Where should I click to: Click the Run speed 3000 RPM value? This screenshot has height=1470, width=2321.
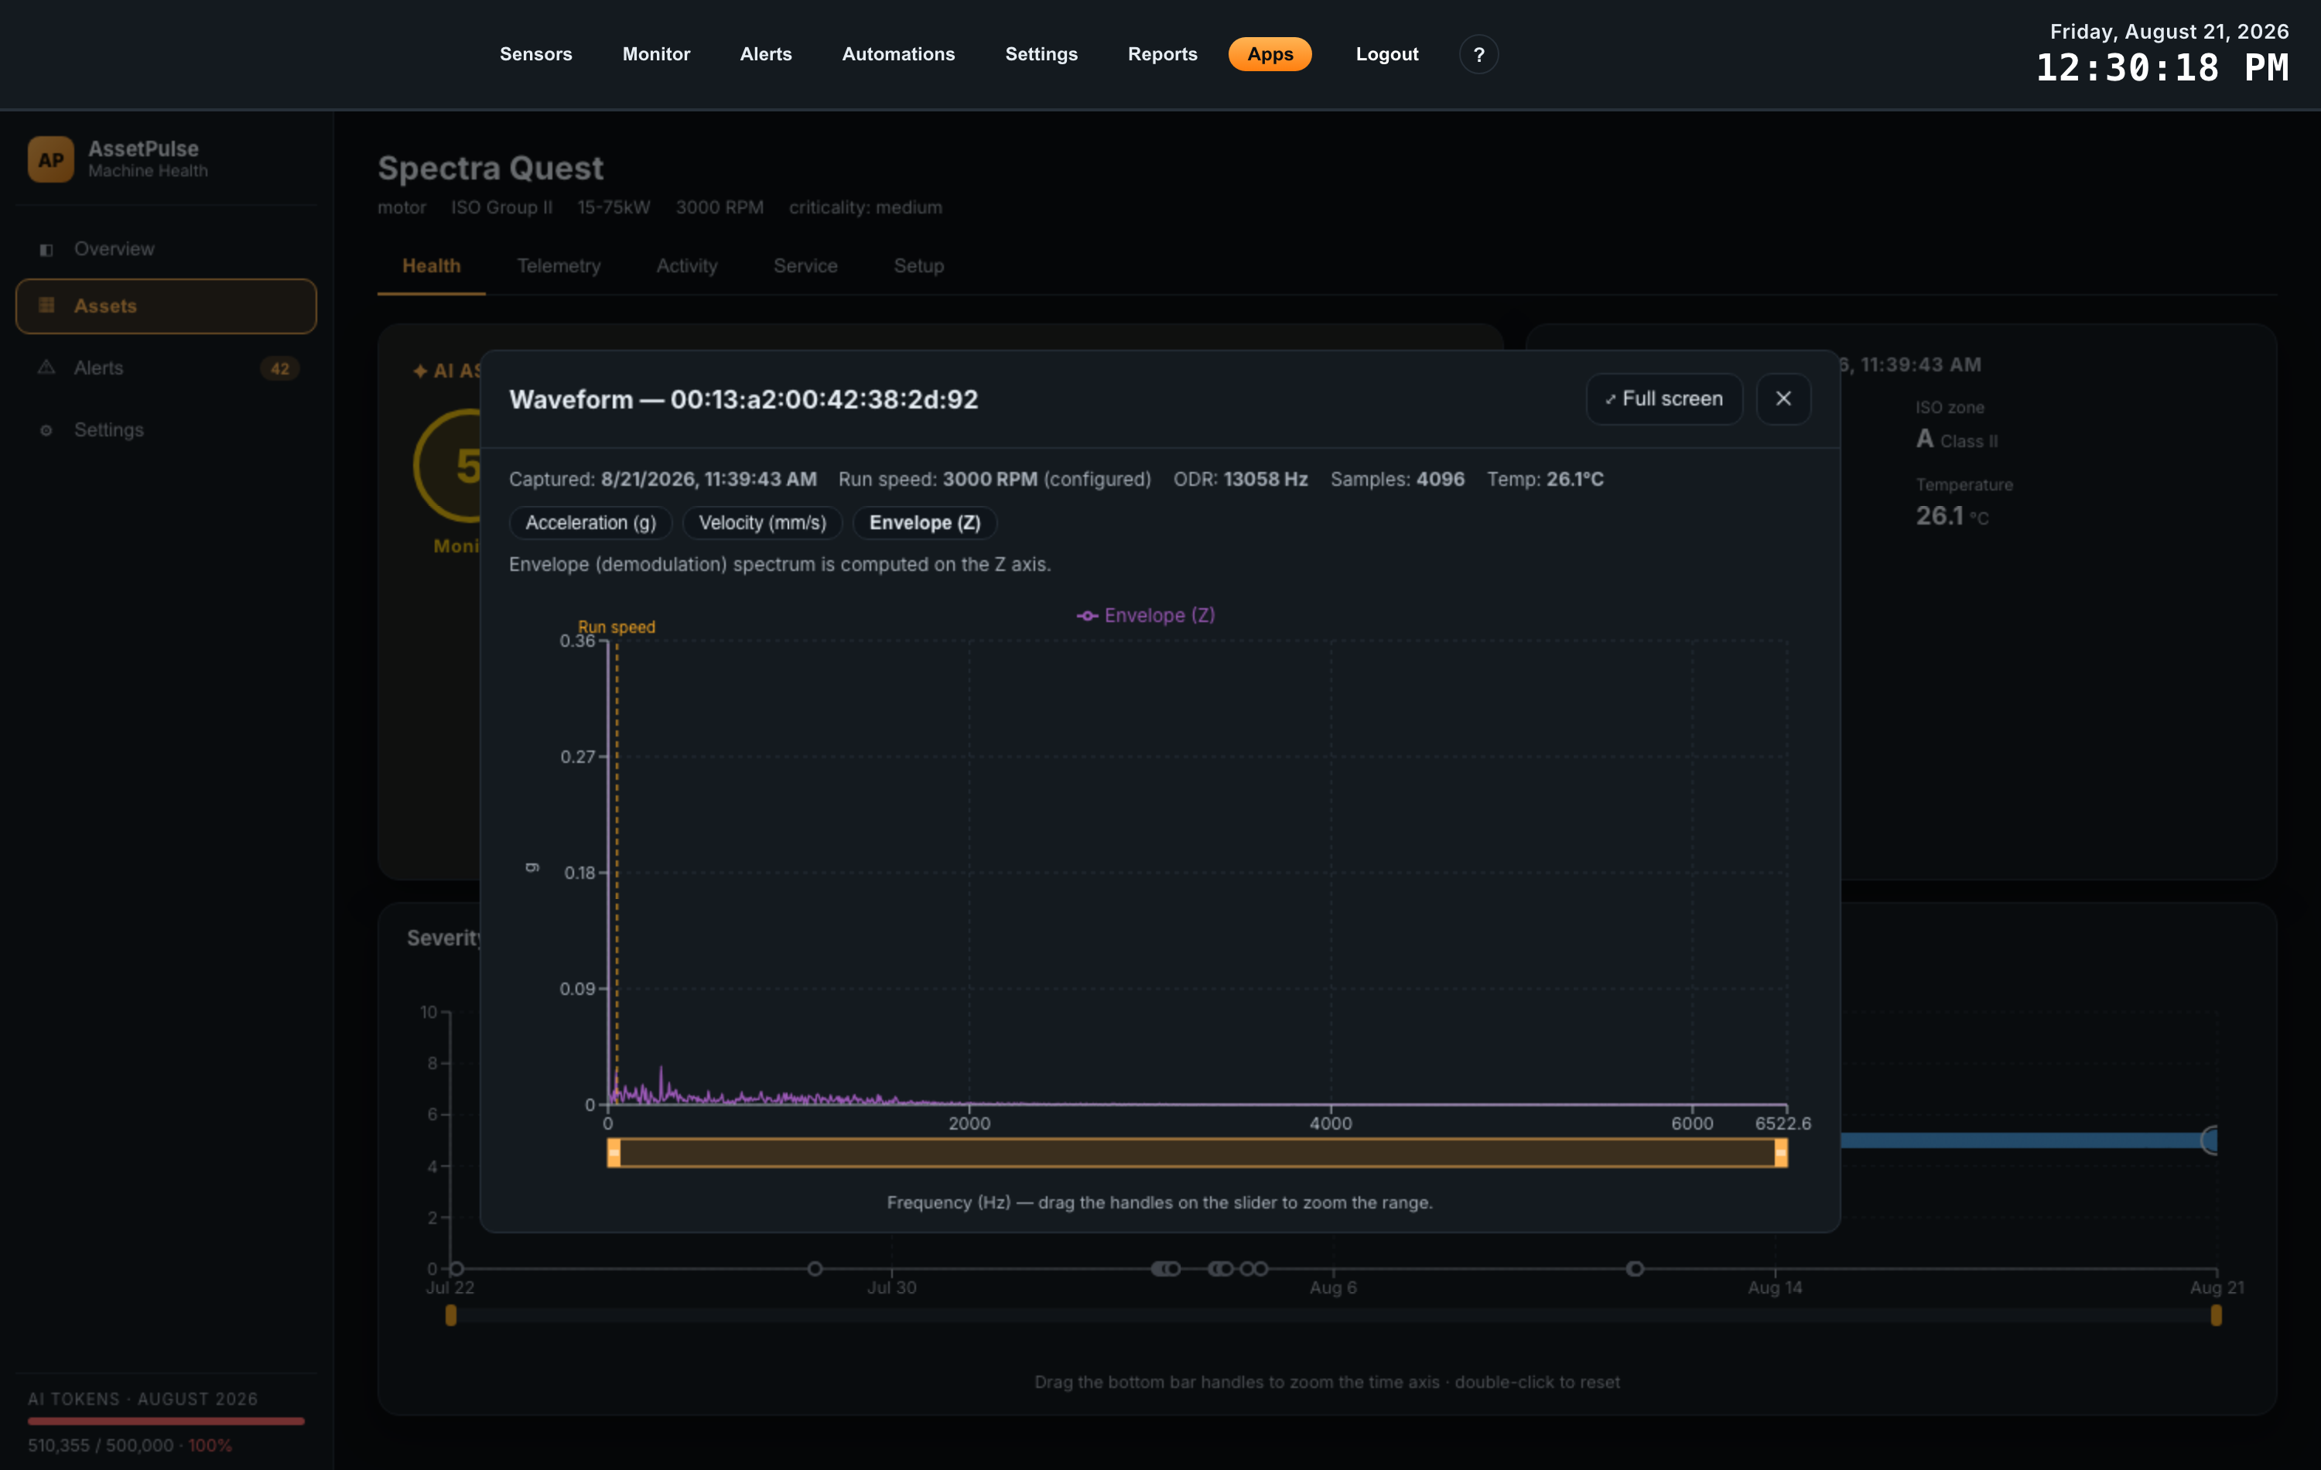pyautogui.click(x=990, y=479)
